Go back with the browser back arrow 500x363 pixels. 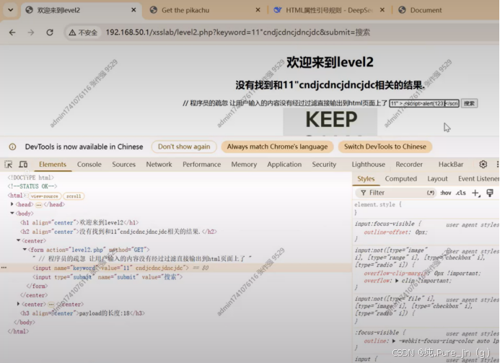[x=12, y=32]
